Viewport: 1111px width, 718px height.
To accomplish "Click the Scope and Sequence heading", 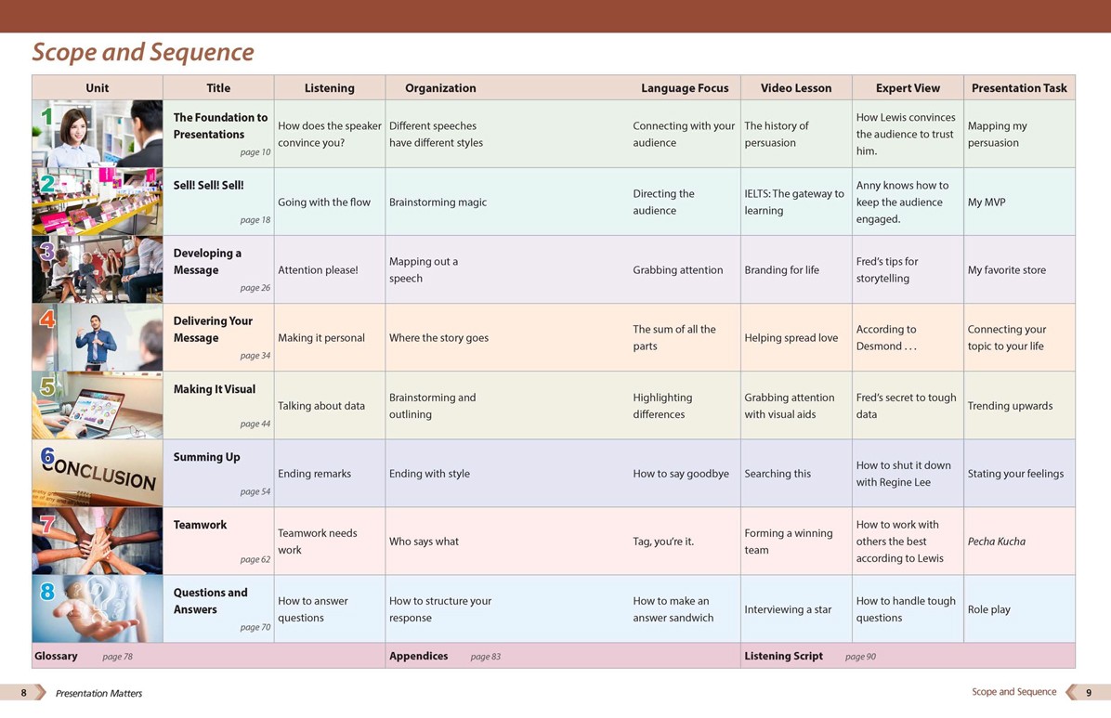I will [143, 52].
